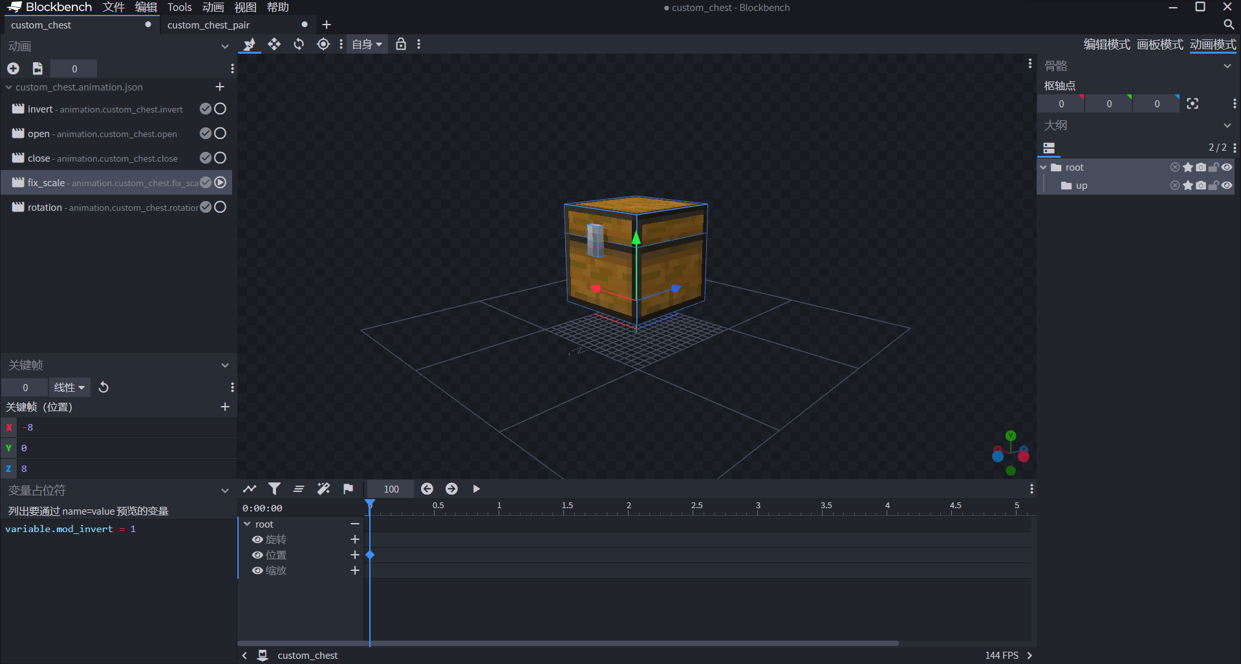
Task: Toggle play button for fix_scale animation
Action: tap(220, 182)
